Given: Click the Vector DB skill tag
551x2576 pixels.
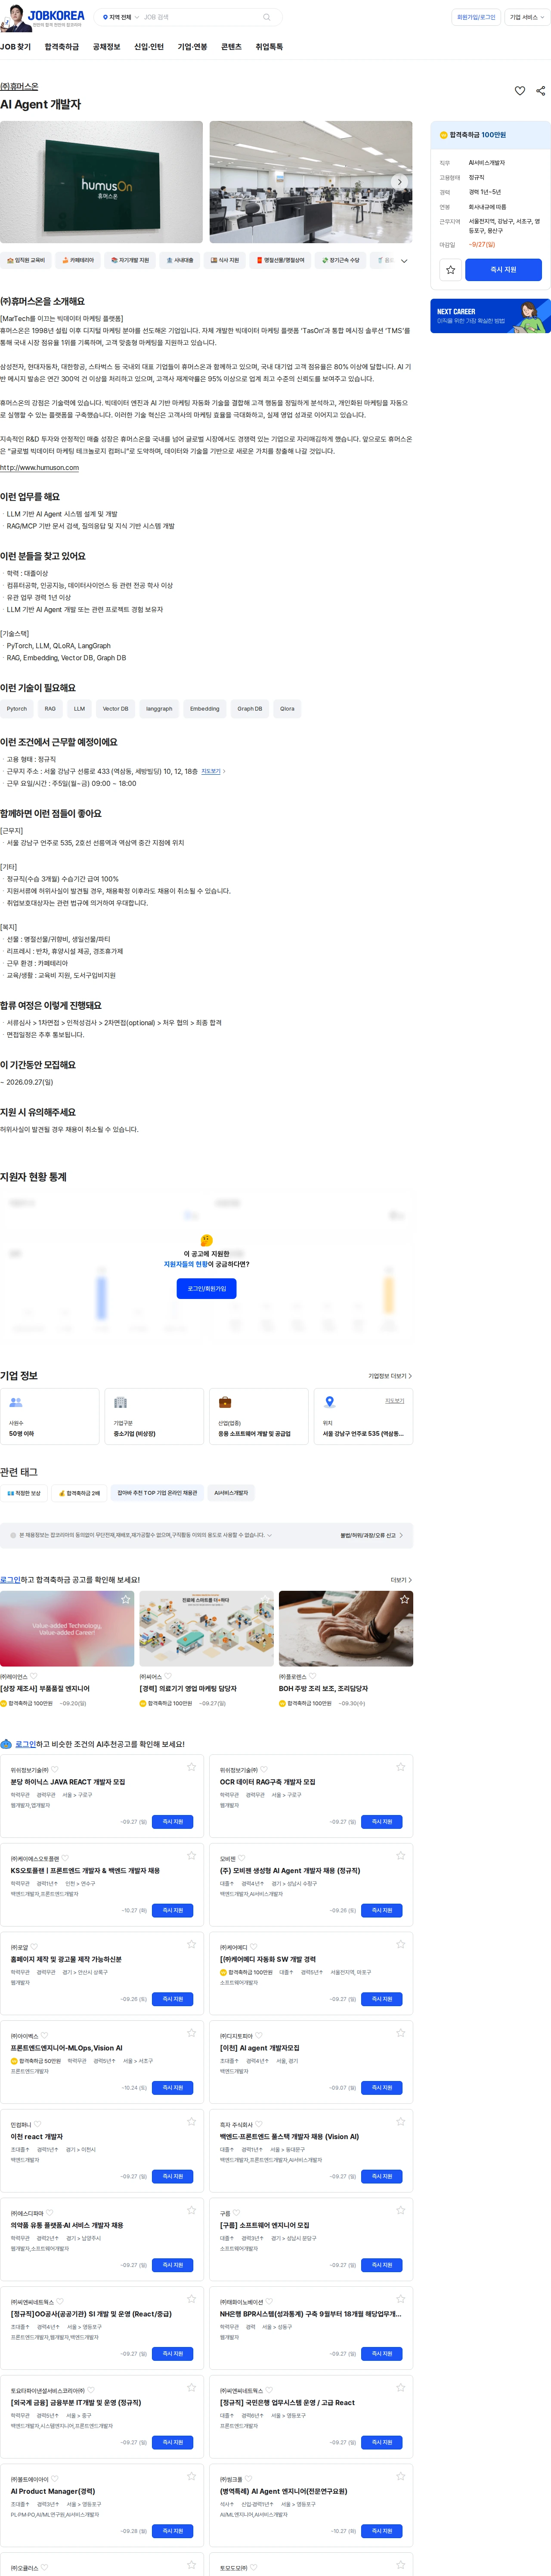Looking at the screenshot, I should tap(115, 709).
